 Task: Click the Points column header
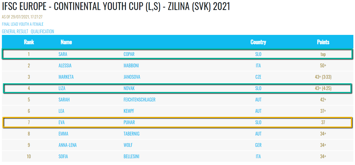323,42
